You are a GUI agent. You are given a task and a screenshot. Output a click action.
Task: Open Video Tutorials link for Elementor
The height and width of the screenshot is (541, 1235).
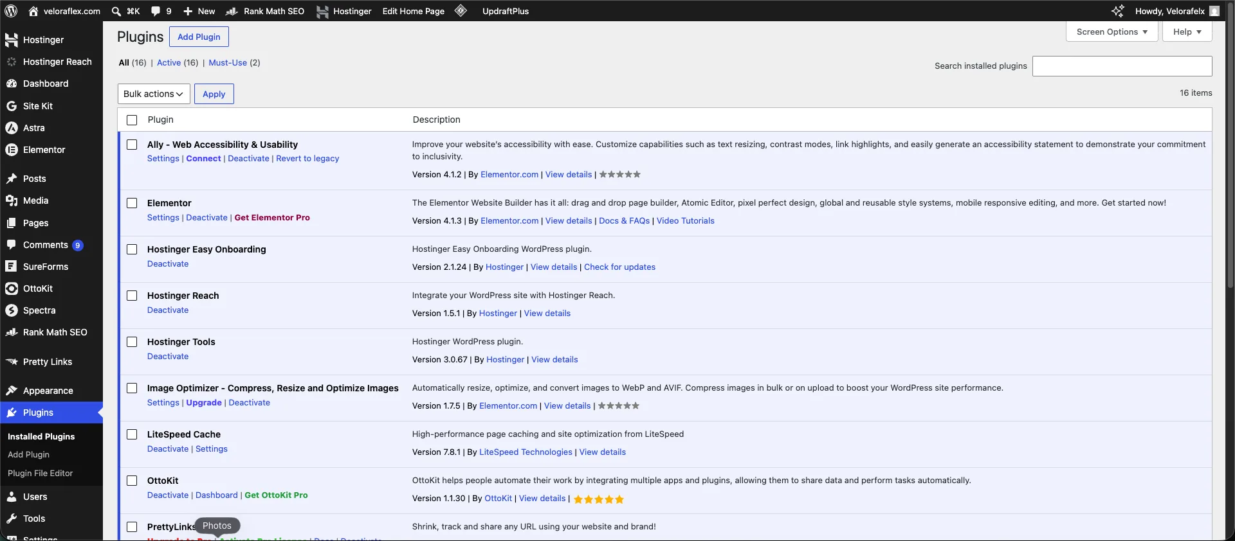pyautogui.click(x=685, y=221)
